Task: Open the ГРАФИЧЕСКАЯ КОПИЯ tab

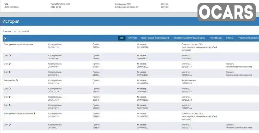Action: 248,38
